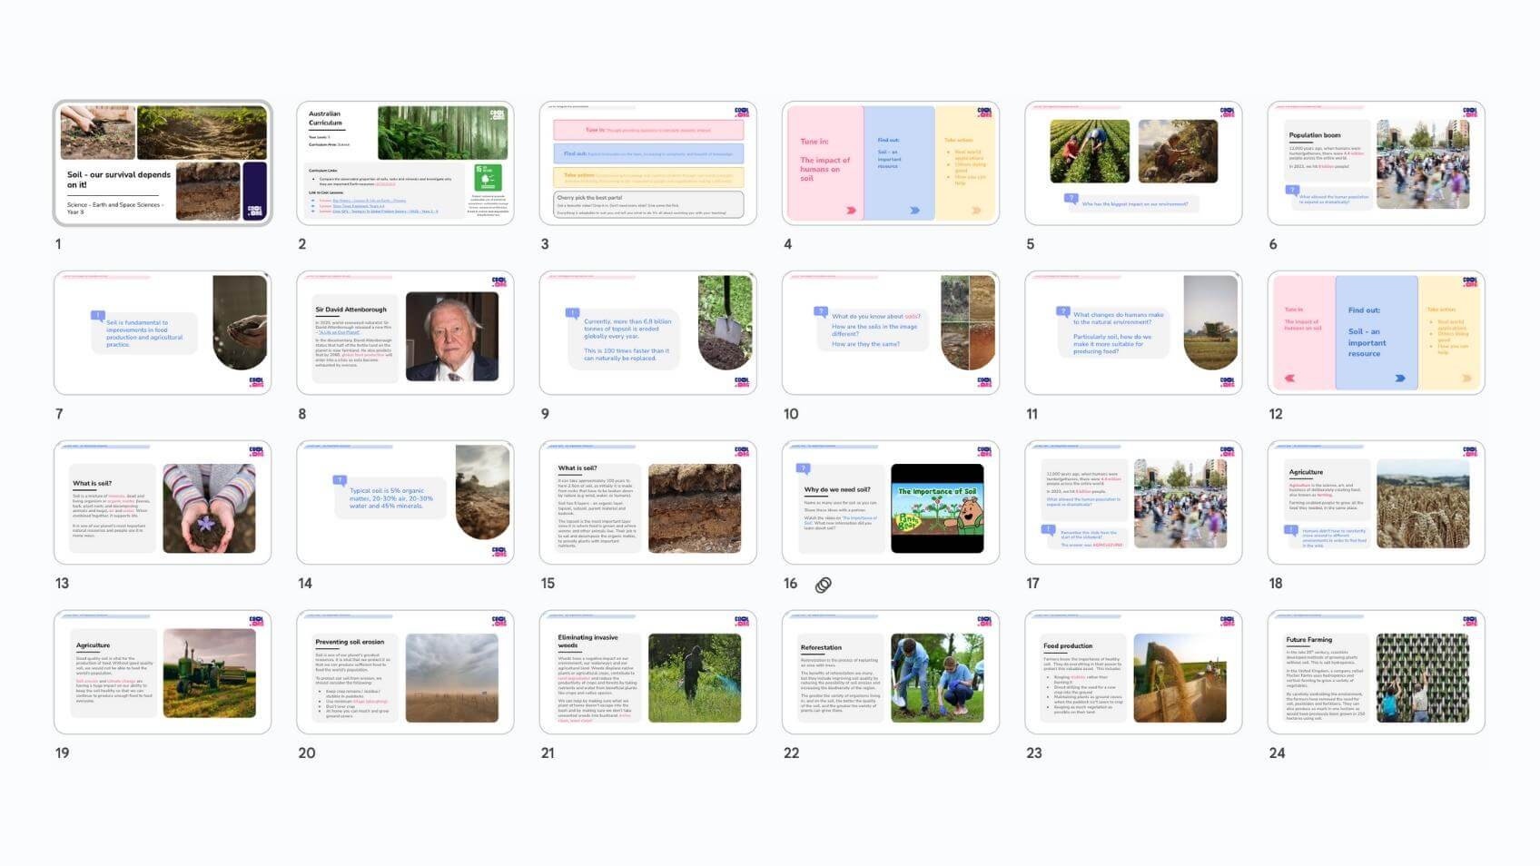Open the Future Farming slide 24

click(1376, 673)
